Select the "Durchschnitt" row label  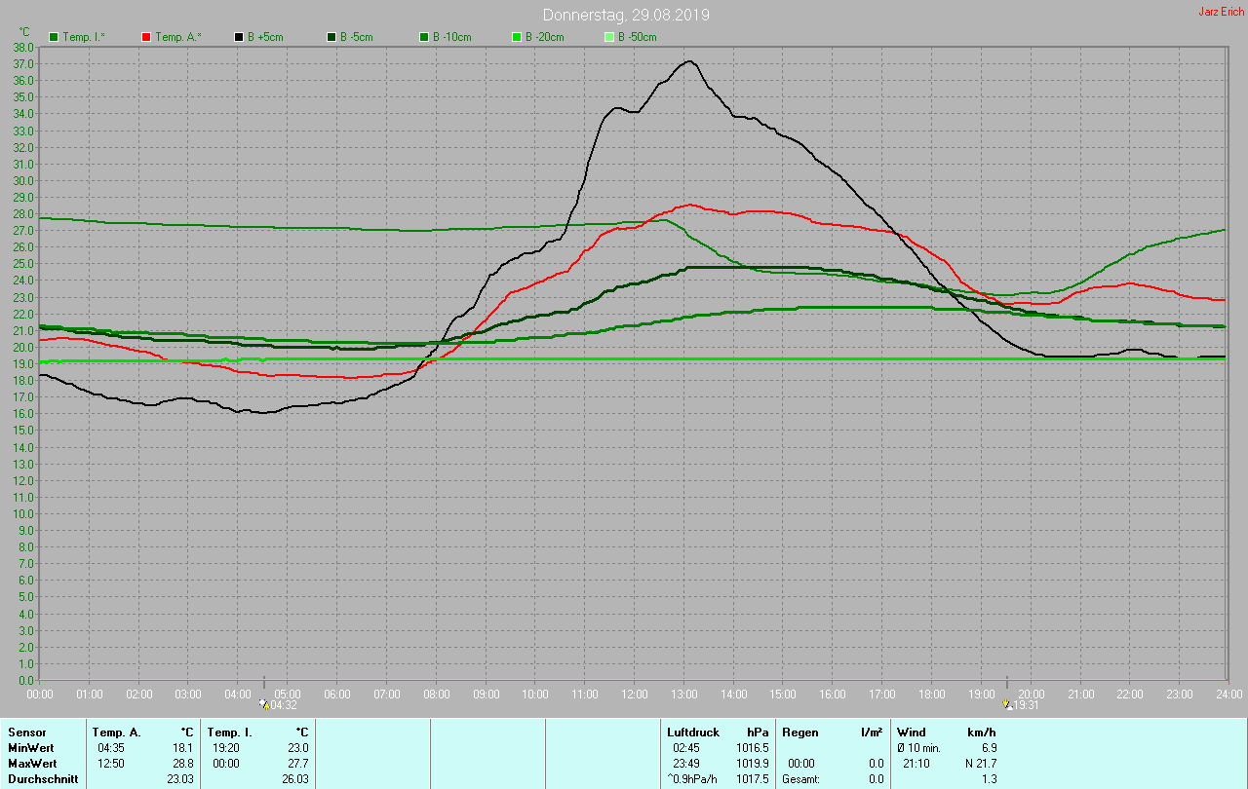tap(41, 779)
